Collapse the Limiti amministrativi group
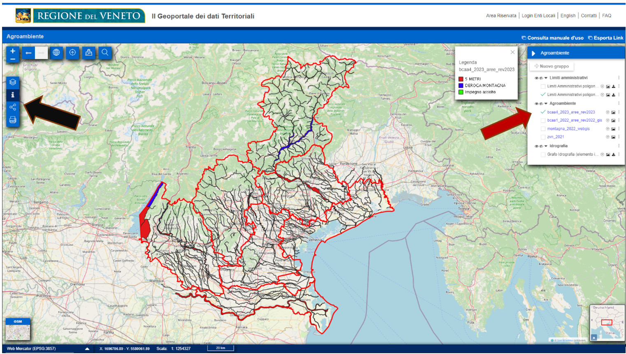Image resolution: width=626 pixels, height=354 pixels. [546, 78]
